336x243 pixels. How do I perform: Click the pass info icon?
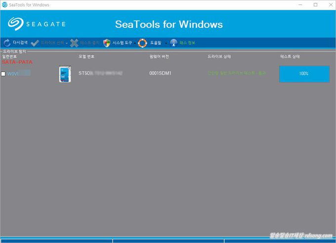click(x=173, y=43)
